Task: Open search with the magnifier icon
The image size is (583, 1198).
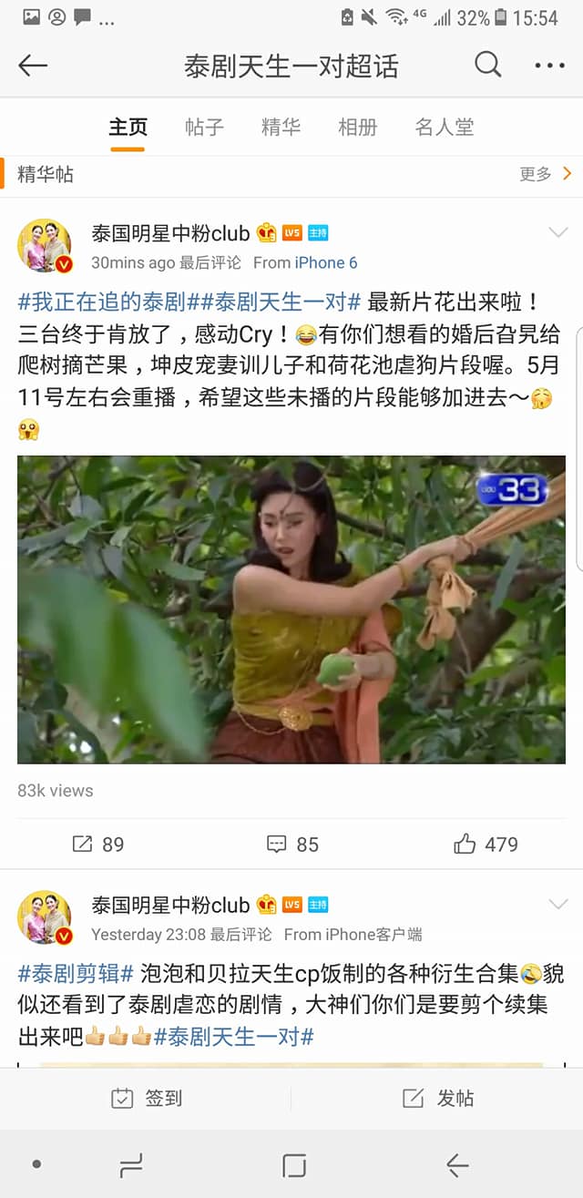Action: [x=488, y=65]
